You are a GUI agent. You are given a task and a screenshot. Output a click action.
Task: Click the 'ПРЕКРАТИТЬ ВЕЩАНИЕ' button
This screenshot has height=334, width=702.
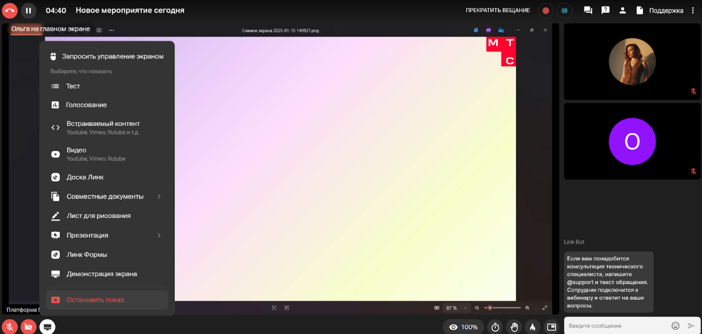(497, 11)
